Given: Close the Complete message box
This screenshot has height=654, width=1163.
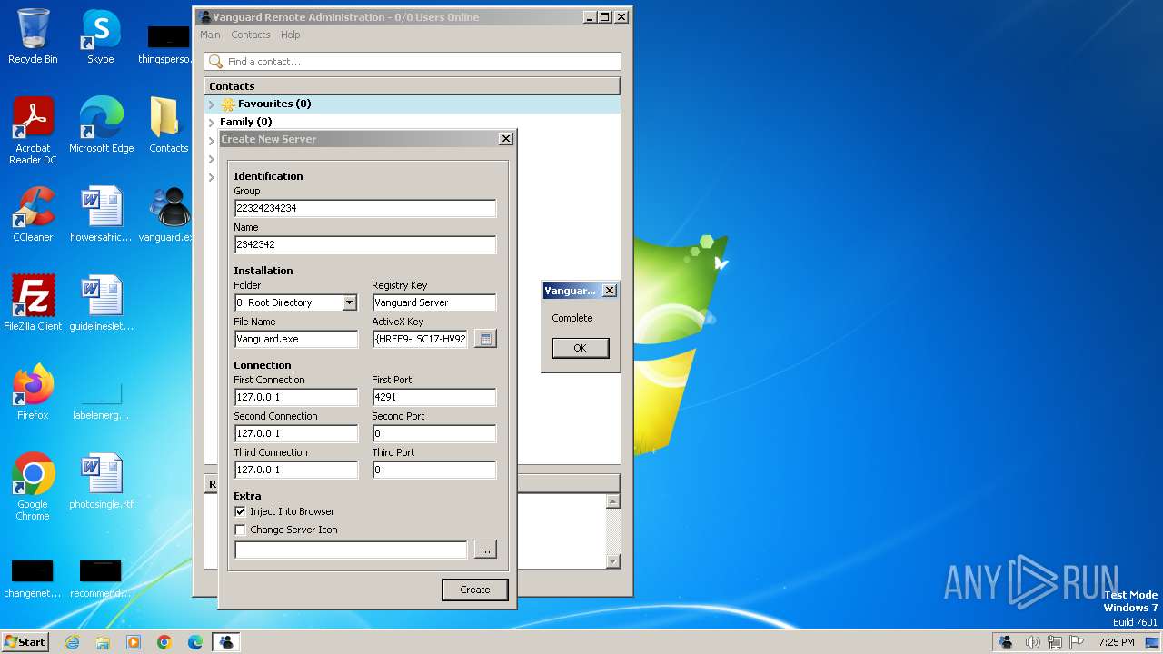Looking at the screenshot, I should tap(610, 291).
